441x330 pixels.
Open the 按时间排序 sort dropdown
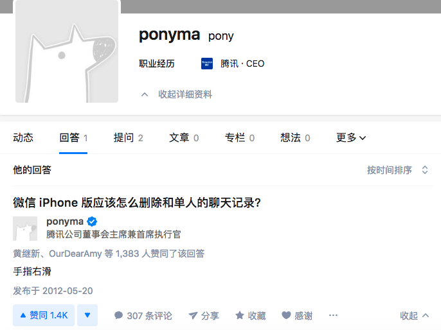[397, 170]
